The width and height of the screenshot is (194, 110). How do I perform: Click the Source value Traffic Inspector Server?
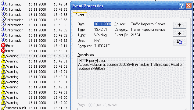(148, 24)
